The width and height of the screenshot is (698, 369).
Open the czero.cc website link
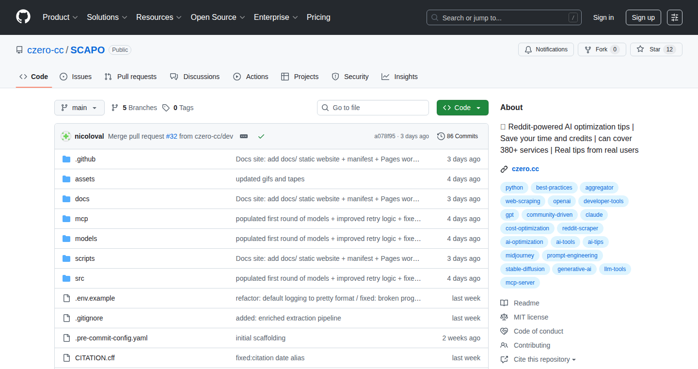pos(525,169)
